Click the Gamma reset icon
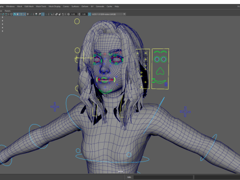This screenshot has height=180, width=240. point(78,14)
